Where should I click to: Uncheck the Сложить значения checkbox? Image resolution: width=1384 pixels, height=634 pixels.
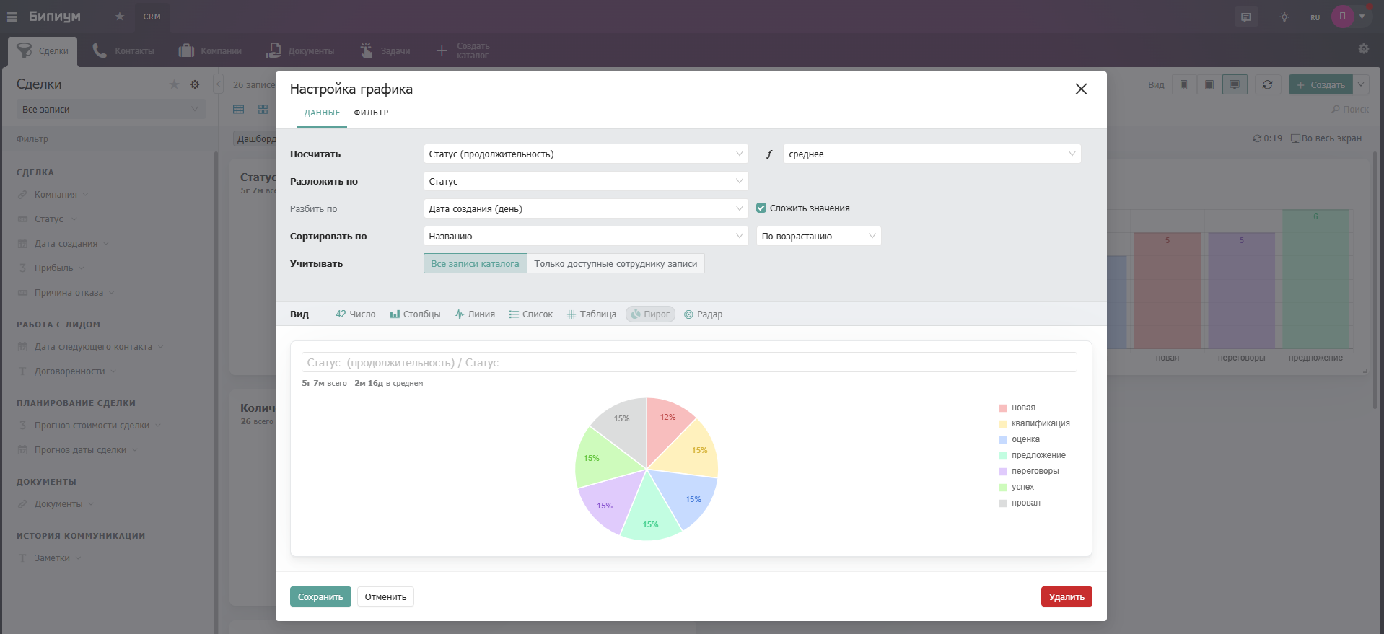pyautogui.click(x=761, y=208)
